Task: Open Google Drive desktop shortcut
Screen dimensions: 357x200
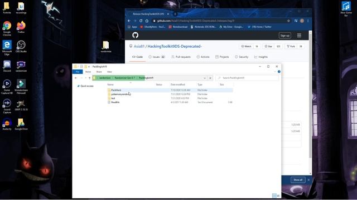Action: pos(21,124)
